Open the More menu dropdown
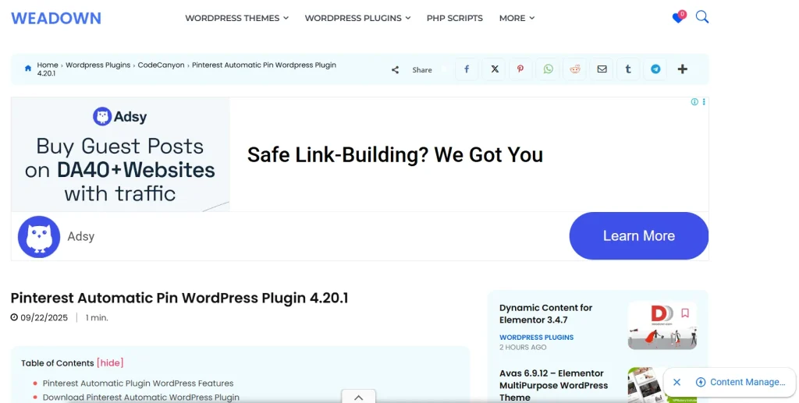This screenshot has height=403, width=799. (517, 18)
